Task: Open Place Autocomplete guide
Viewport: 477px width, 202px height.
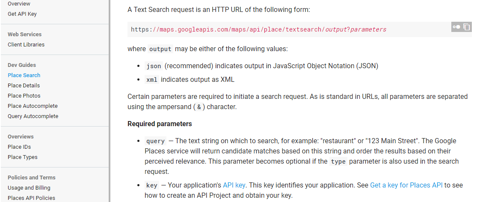Action: tap(33, 106)
